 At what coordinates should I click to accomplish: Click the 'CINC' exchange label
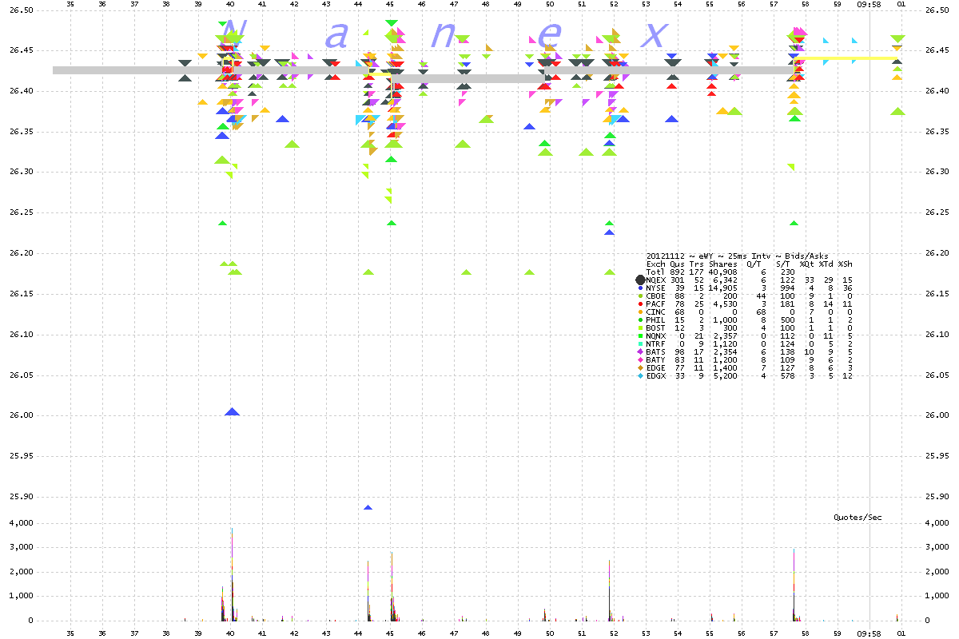click(x=656, y=312)
